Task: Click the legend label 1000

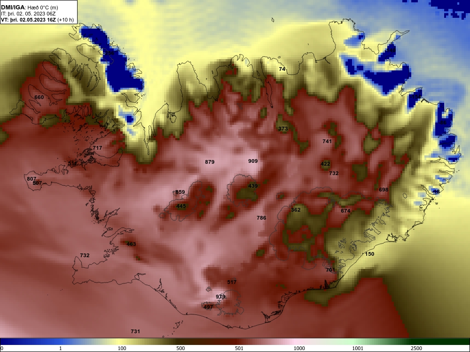Action: coord(299,348)
